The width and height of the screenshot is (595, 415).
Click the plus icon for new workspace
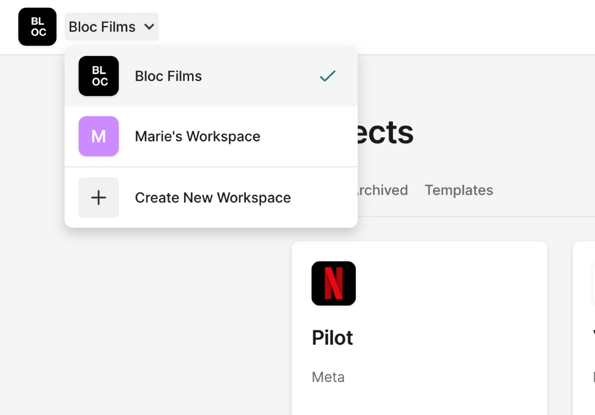pyautogui.click(x=99, y=198)
